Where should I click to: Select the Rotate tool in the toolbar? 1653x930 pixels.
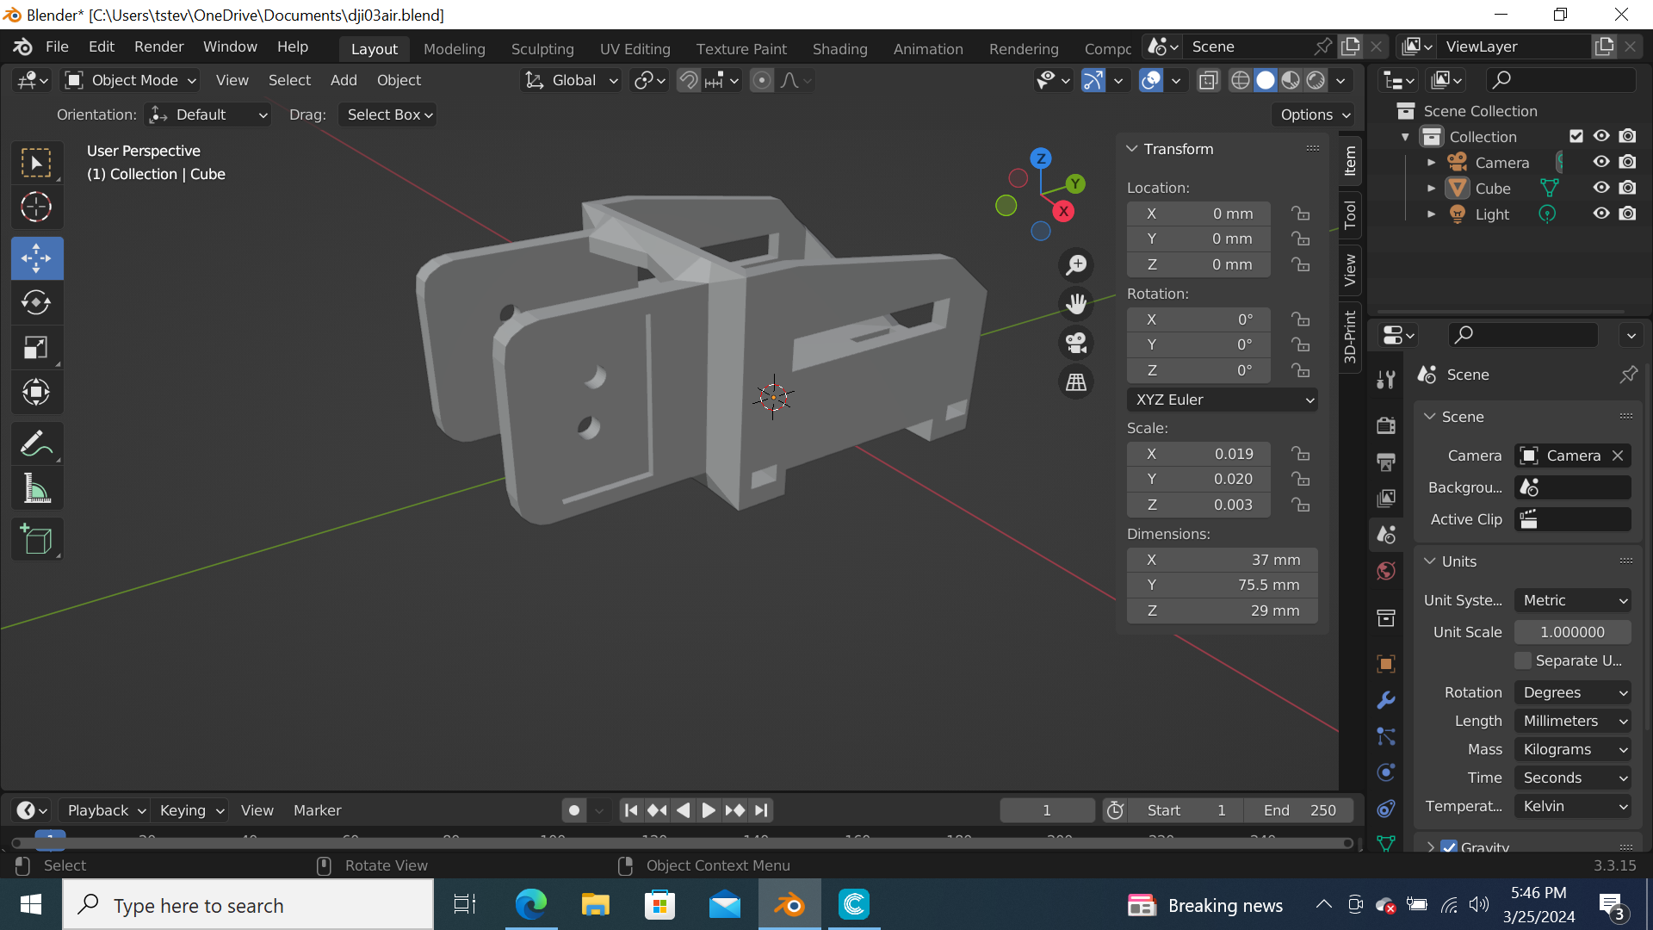pyautogui.click(x=36, y=302)
